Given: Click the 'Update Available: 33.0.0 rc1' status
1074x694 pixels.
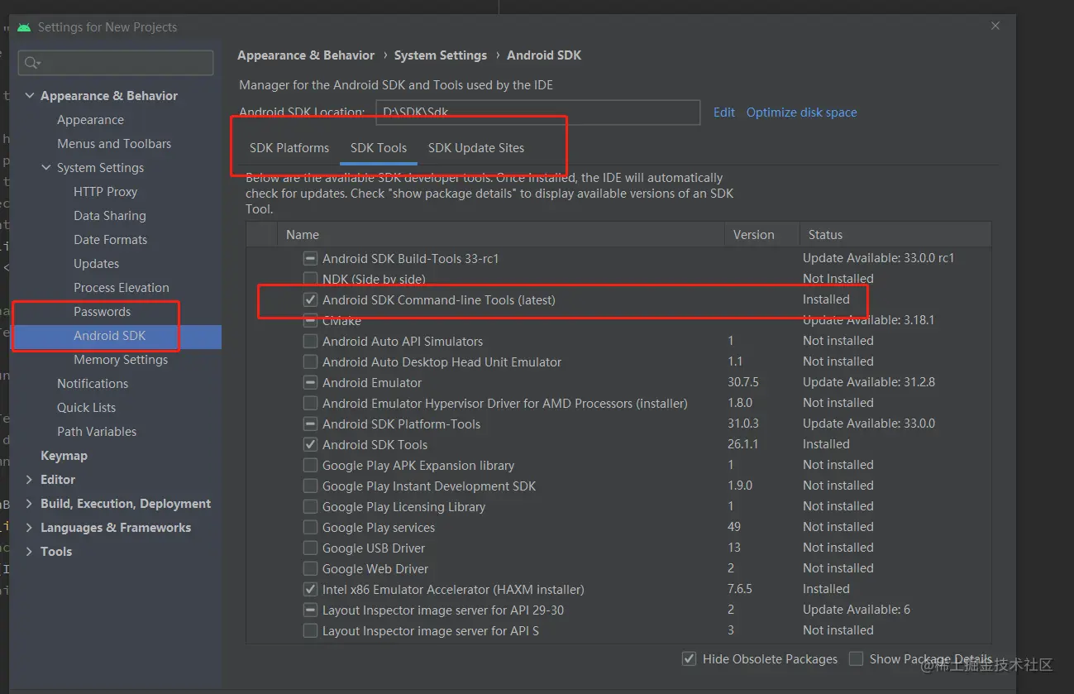Looking at the screenshot, I should (878, 258).
